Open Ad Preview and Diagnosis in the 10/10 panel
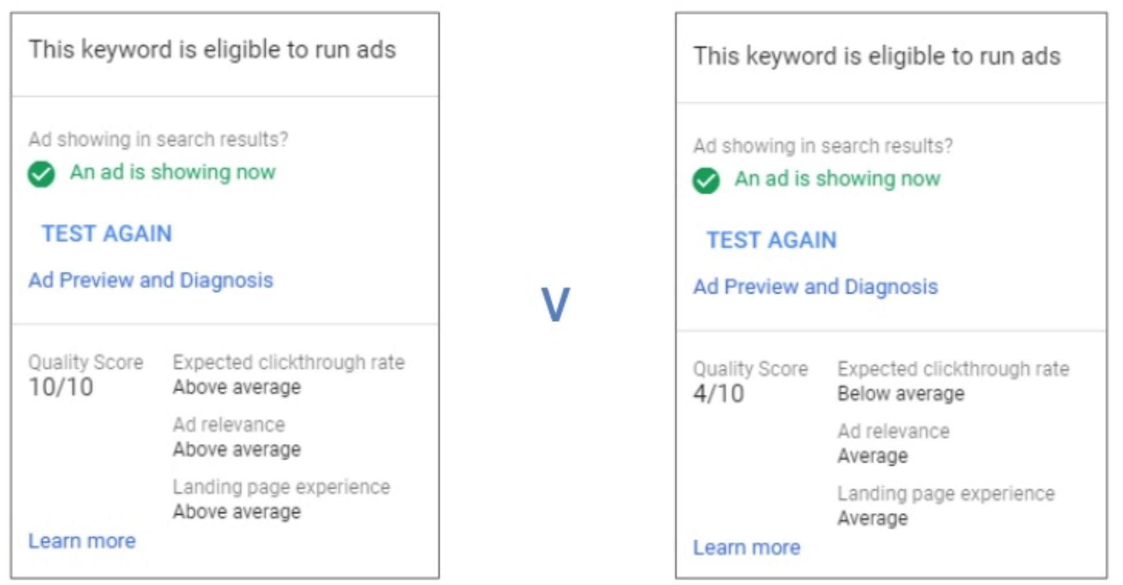This screenshot has height=585, width=1123. 151,281
